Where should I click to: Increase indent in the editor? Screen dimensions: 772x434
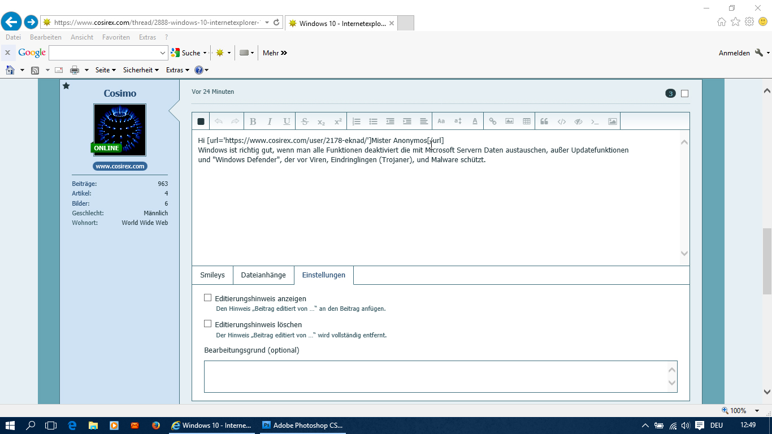[x=407, y=121]
